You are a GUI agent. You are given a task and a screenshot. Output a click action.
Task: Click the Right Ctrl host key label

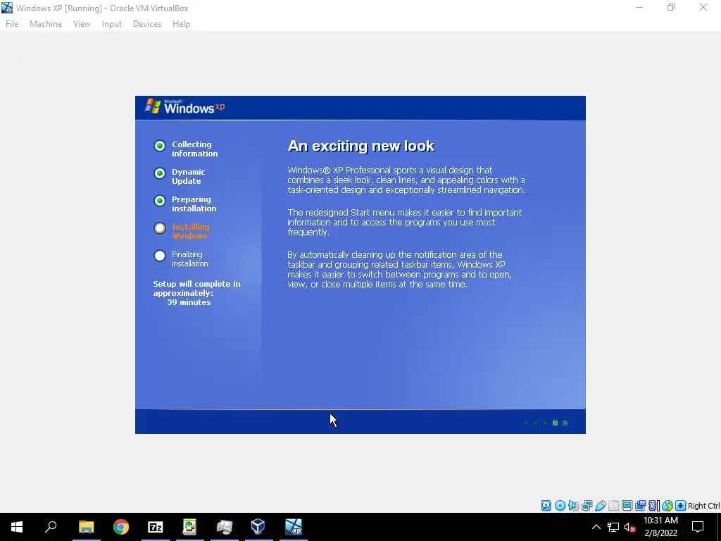(703, 506)
